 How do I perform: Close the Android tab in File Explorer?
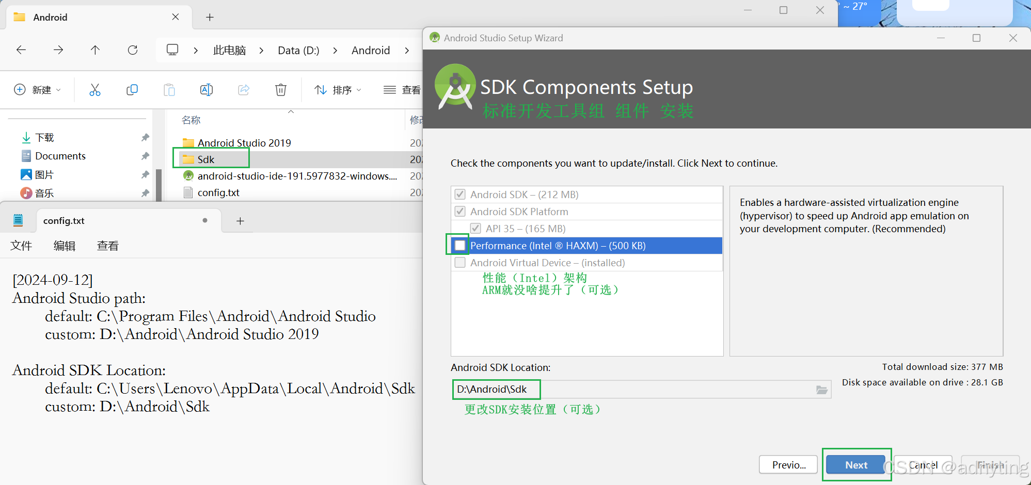pos(176,17)
